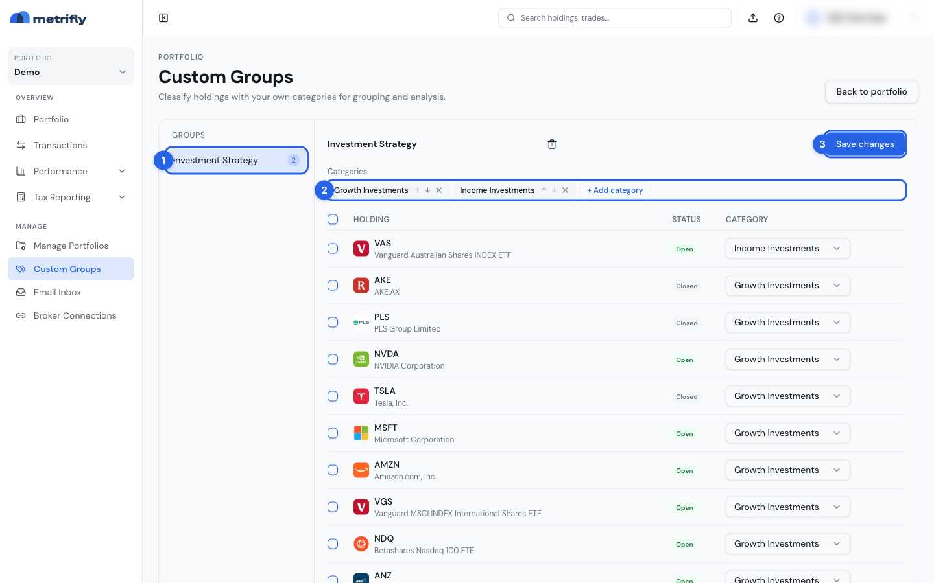Expand the Tax Reporting menu chevron
Viewport: 934px width, 583px height.
[122, 197]
